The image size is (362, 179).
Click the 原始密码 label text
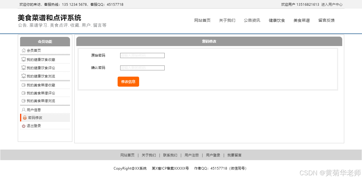tap(98, 55)
